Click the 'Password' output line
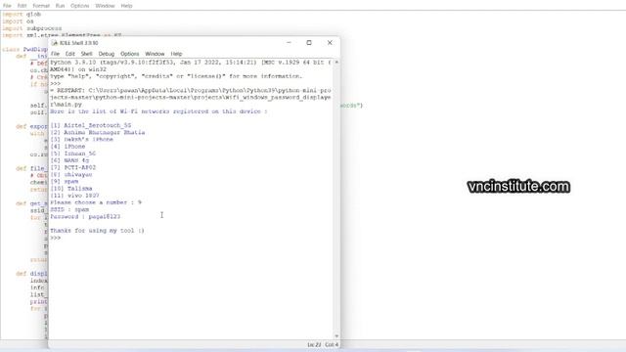The height and width of the screenshot is (352, 626). (85, 217)
